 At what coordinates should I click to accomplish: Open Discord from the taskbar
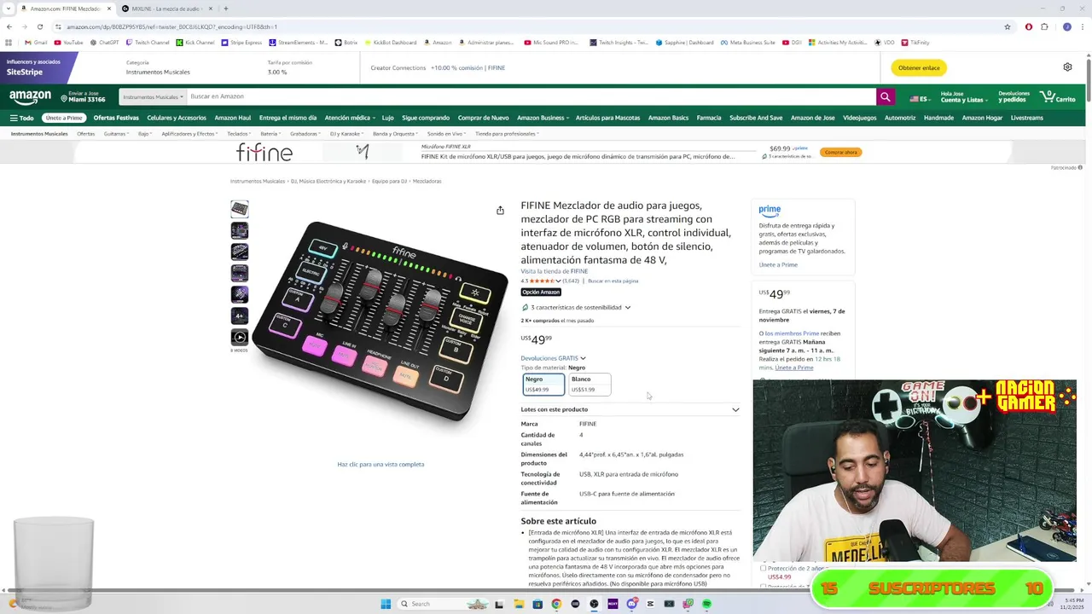[631, 604]
